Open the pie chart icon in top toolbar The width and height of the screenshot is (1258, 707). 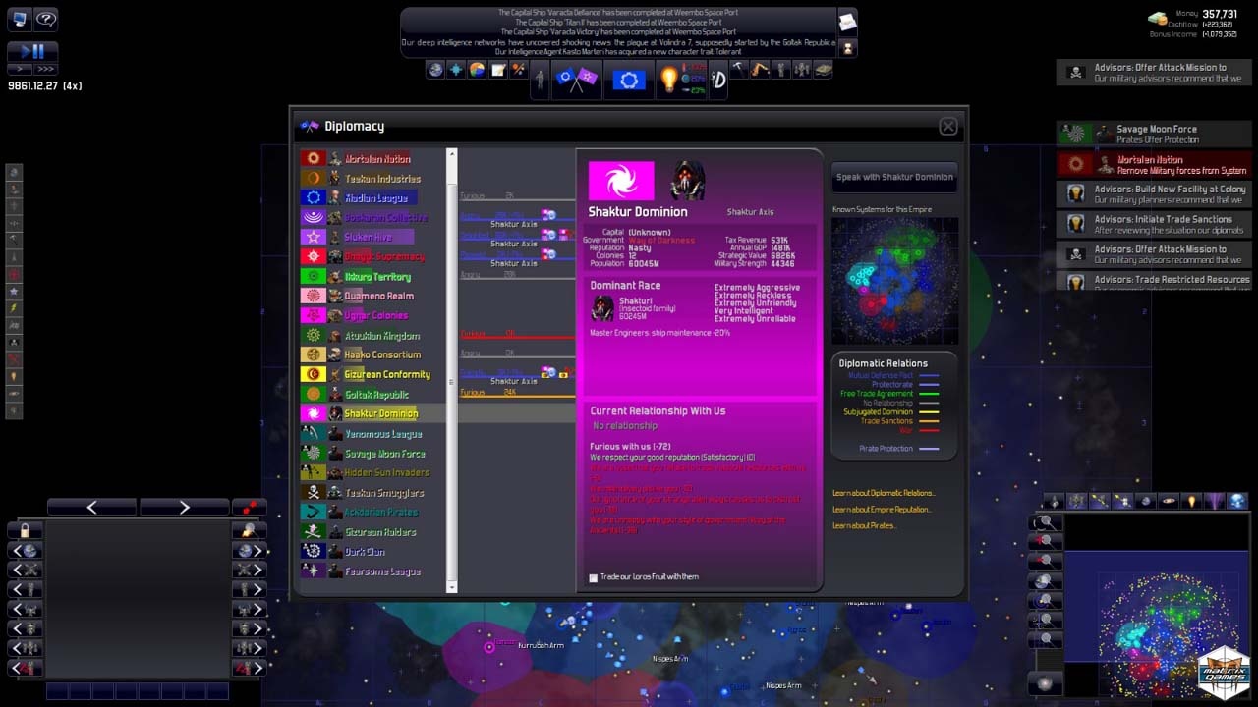(477, 70)
